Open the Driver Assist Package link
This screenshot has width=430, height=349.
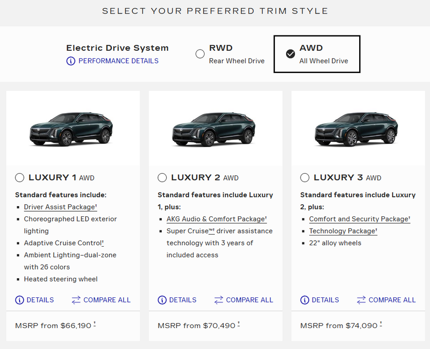pos(60,207)
